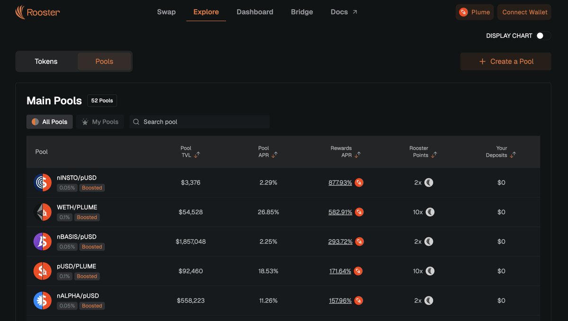Go to the Dashboard page

click(255, 12)
